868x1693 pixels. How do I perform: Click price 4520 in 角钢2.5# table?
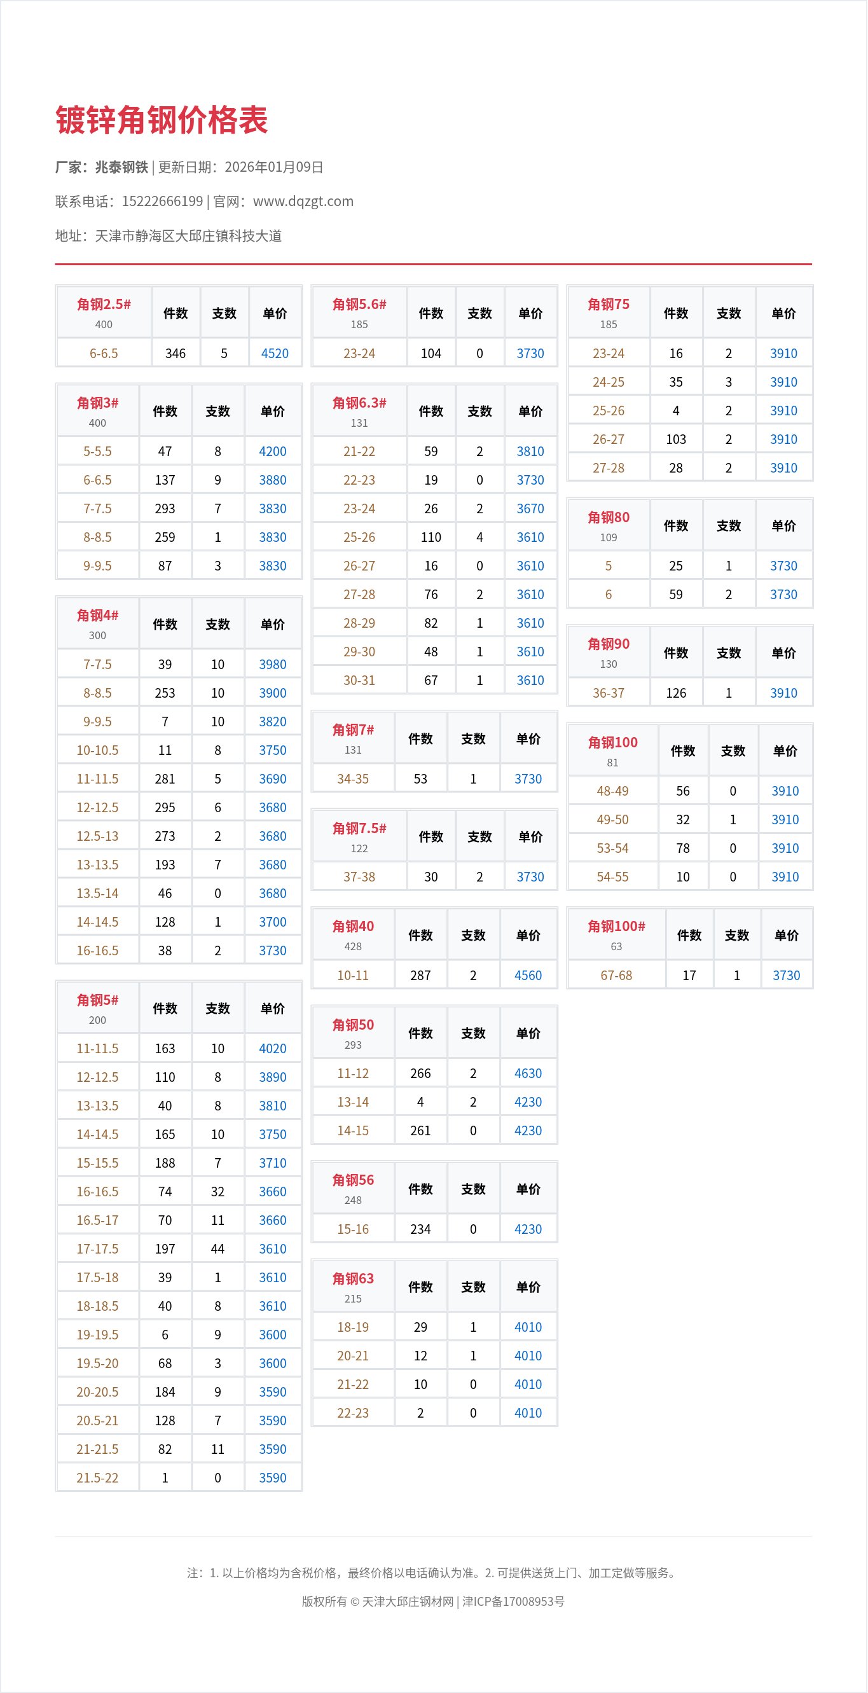pyautogui.click(x=275, y=354)
